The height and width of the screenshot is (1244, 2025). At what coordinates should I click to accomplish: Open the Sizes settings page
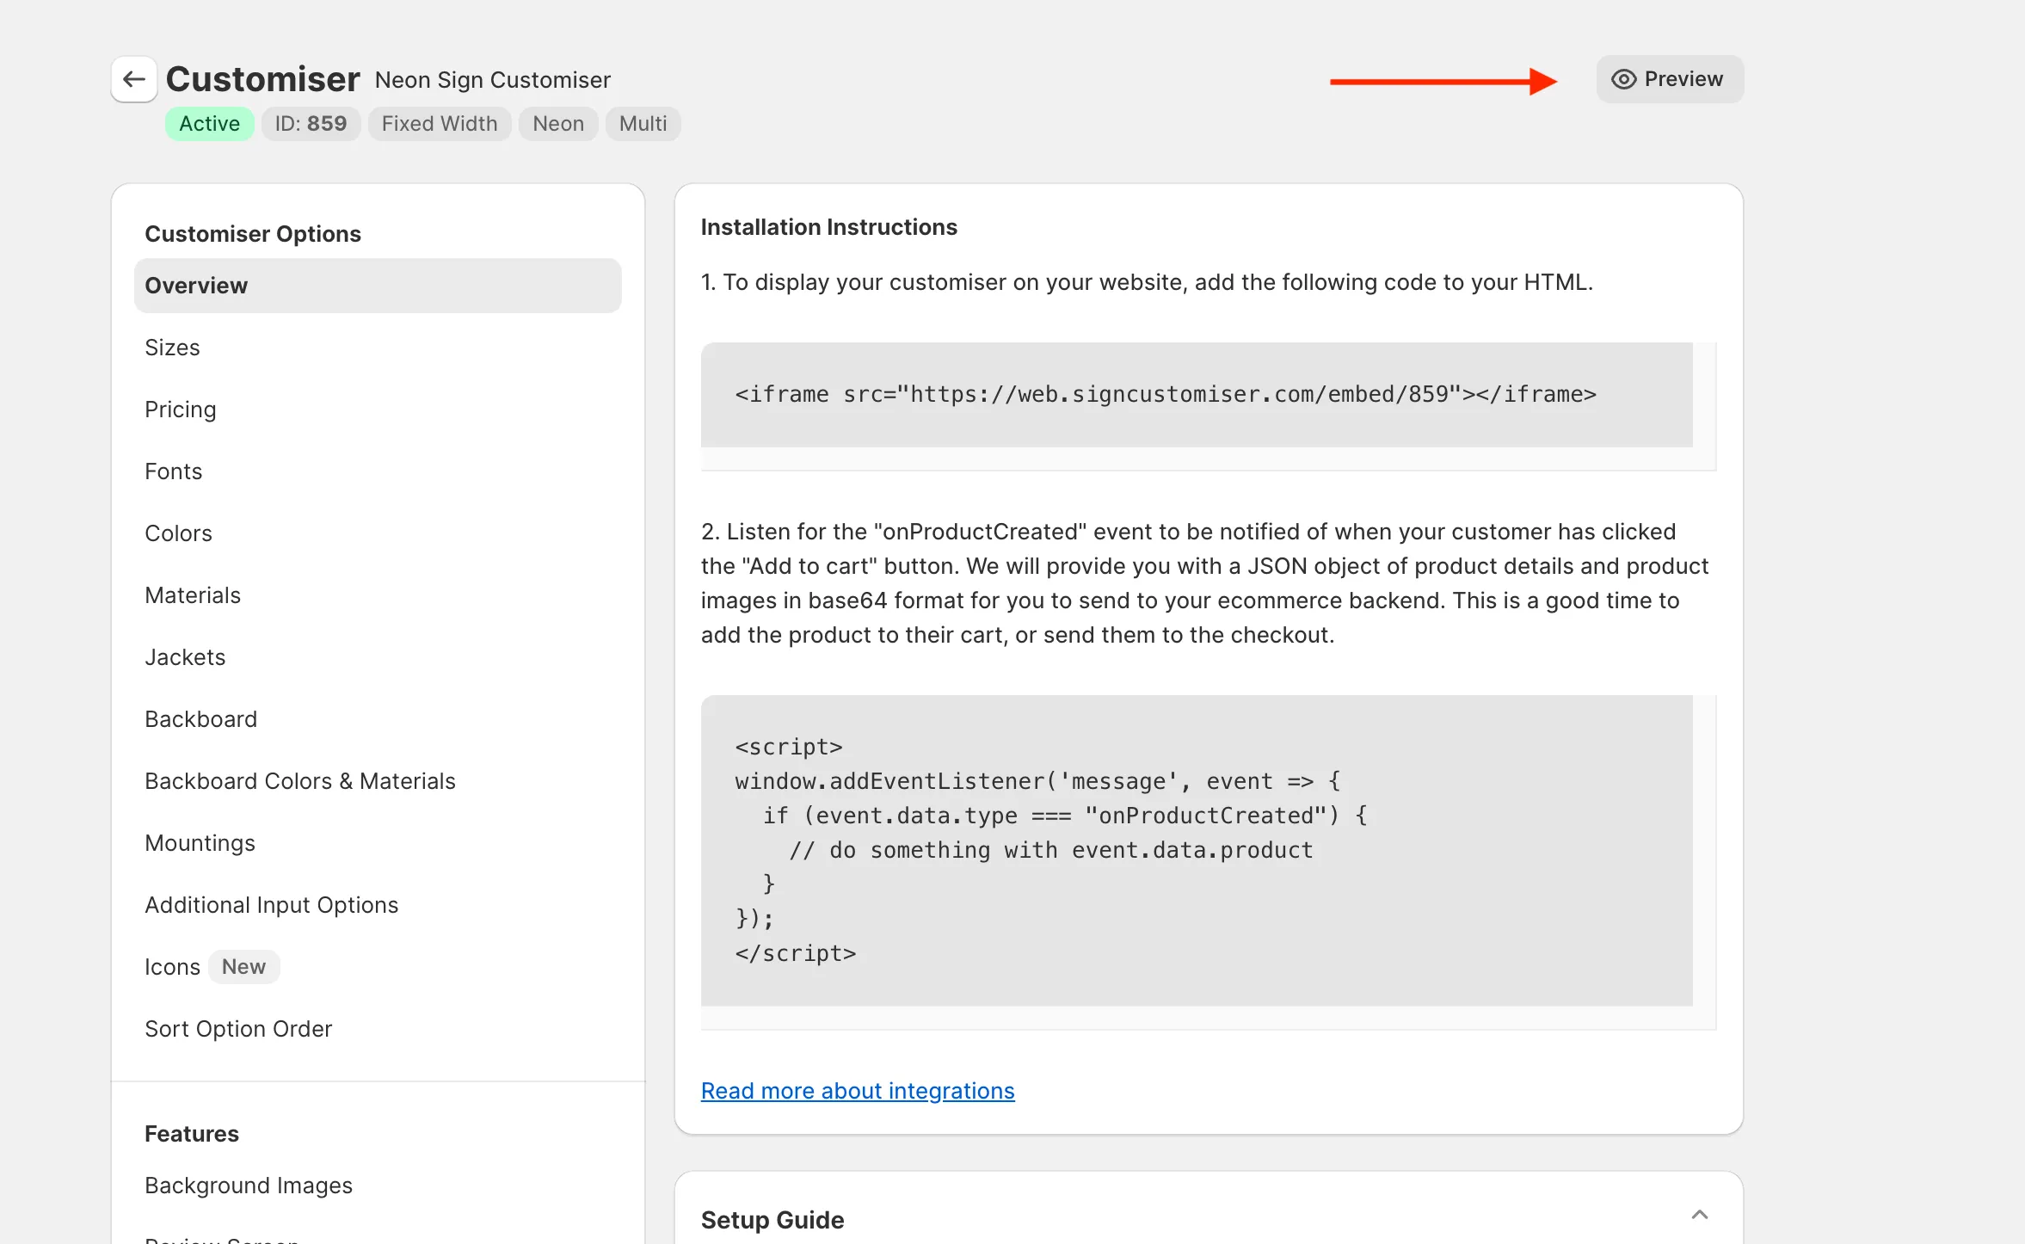pyautogui.click(x=172, y=348)
